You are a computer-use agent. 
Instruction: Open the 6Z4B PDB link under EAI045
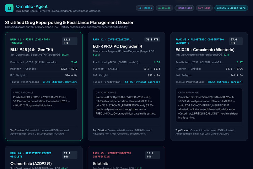227,55
